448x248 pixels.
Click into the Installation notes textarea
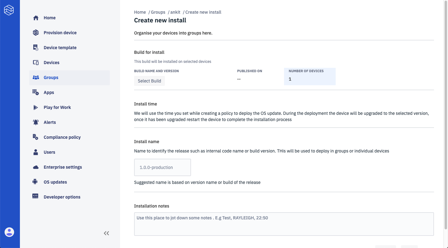click(284, 224)
